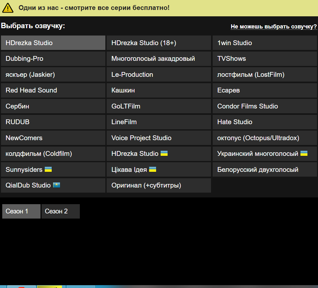
Task: Select лостфильм (LostFilm) voiceover
Action: 265,75
